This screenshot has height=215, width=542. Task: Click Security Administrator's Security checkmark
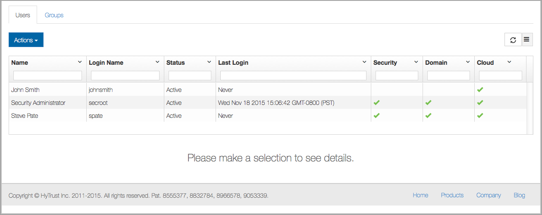[376, 103]
